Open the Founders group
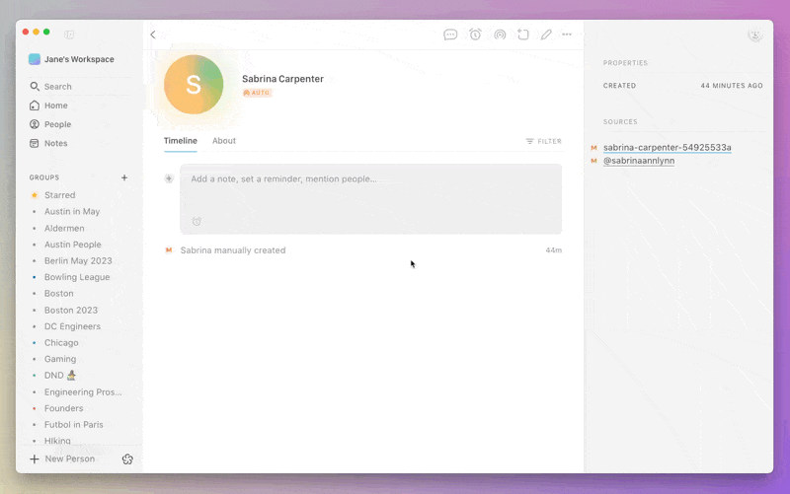The width and height of the screenshot is (790, 494). coord(63,408)
